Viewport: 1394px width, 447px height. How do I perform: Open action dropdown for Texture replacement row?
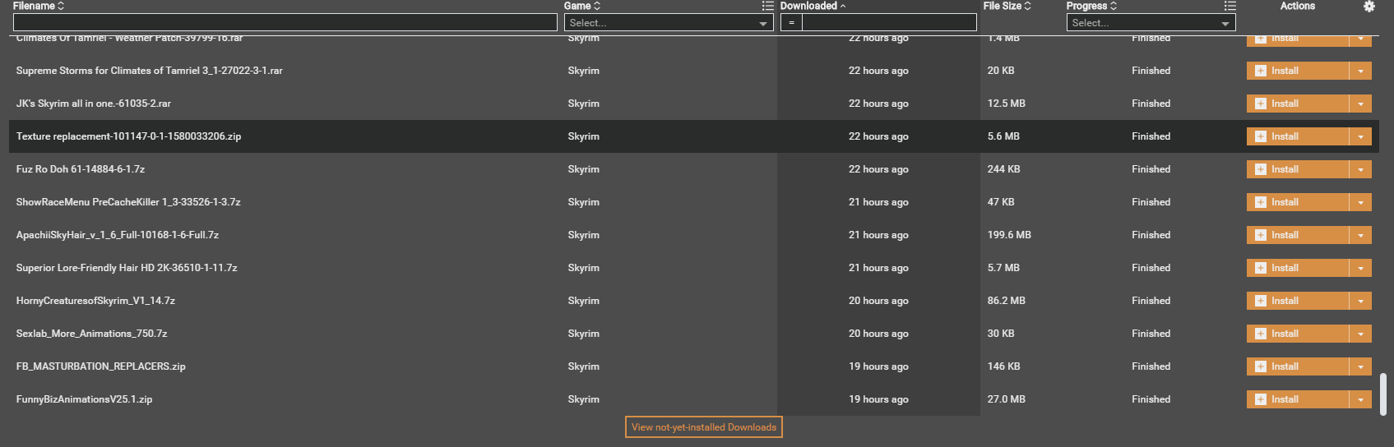(x=1360, y=136)
